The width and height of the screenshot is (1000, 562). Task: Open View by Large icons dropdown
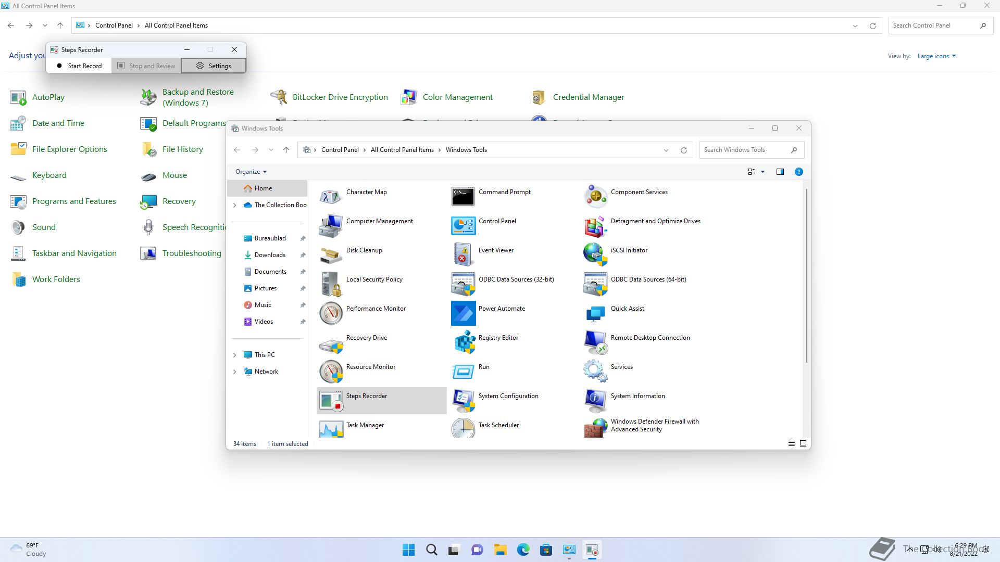(x=936, y=56)
